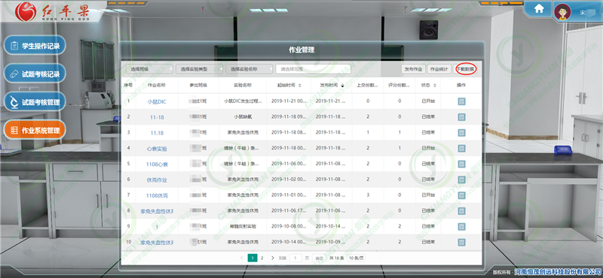Viewport: 603px width, 278px height.
Task: Open the 心衰实验 assignment link
Action: 157,149
